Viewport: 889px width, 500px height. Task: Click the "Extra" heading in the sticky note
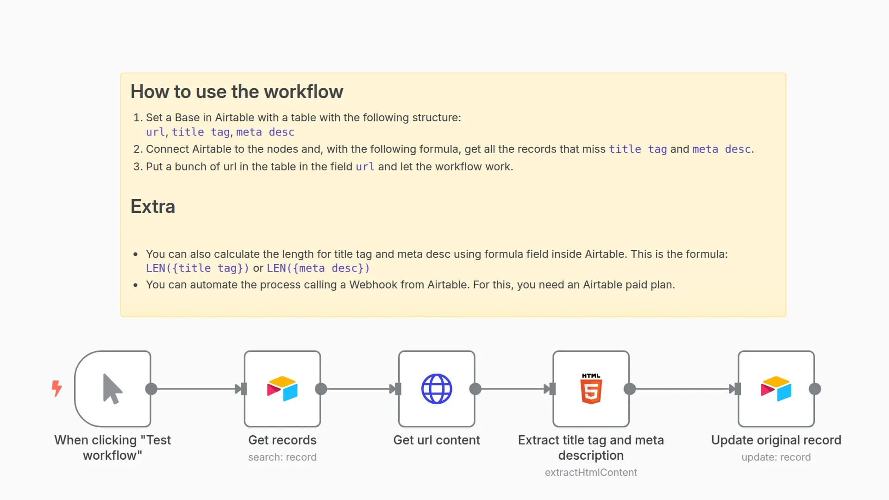(153, 206)
